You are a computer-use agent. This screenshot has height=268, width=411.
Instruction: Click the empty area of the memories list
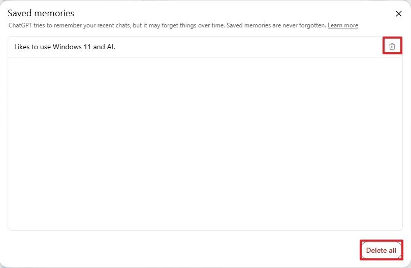[x=205, y=144]
